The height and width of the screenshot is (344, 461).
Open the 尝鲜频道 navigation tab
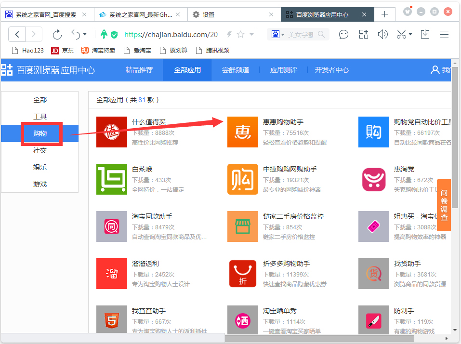pos(236,70)
